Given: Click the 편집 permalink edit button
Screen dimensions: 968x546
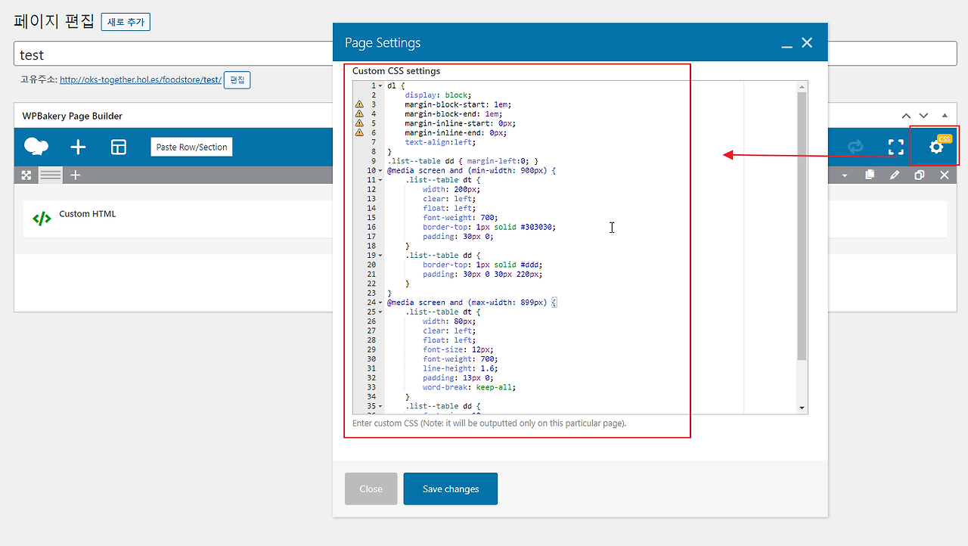Looking at the screenshot, I should point(237,79).
